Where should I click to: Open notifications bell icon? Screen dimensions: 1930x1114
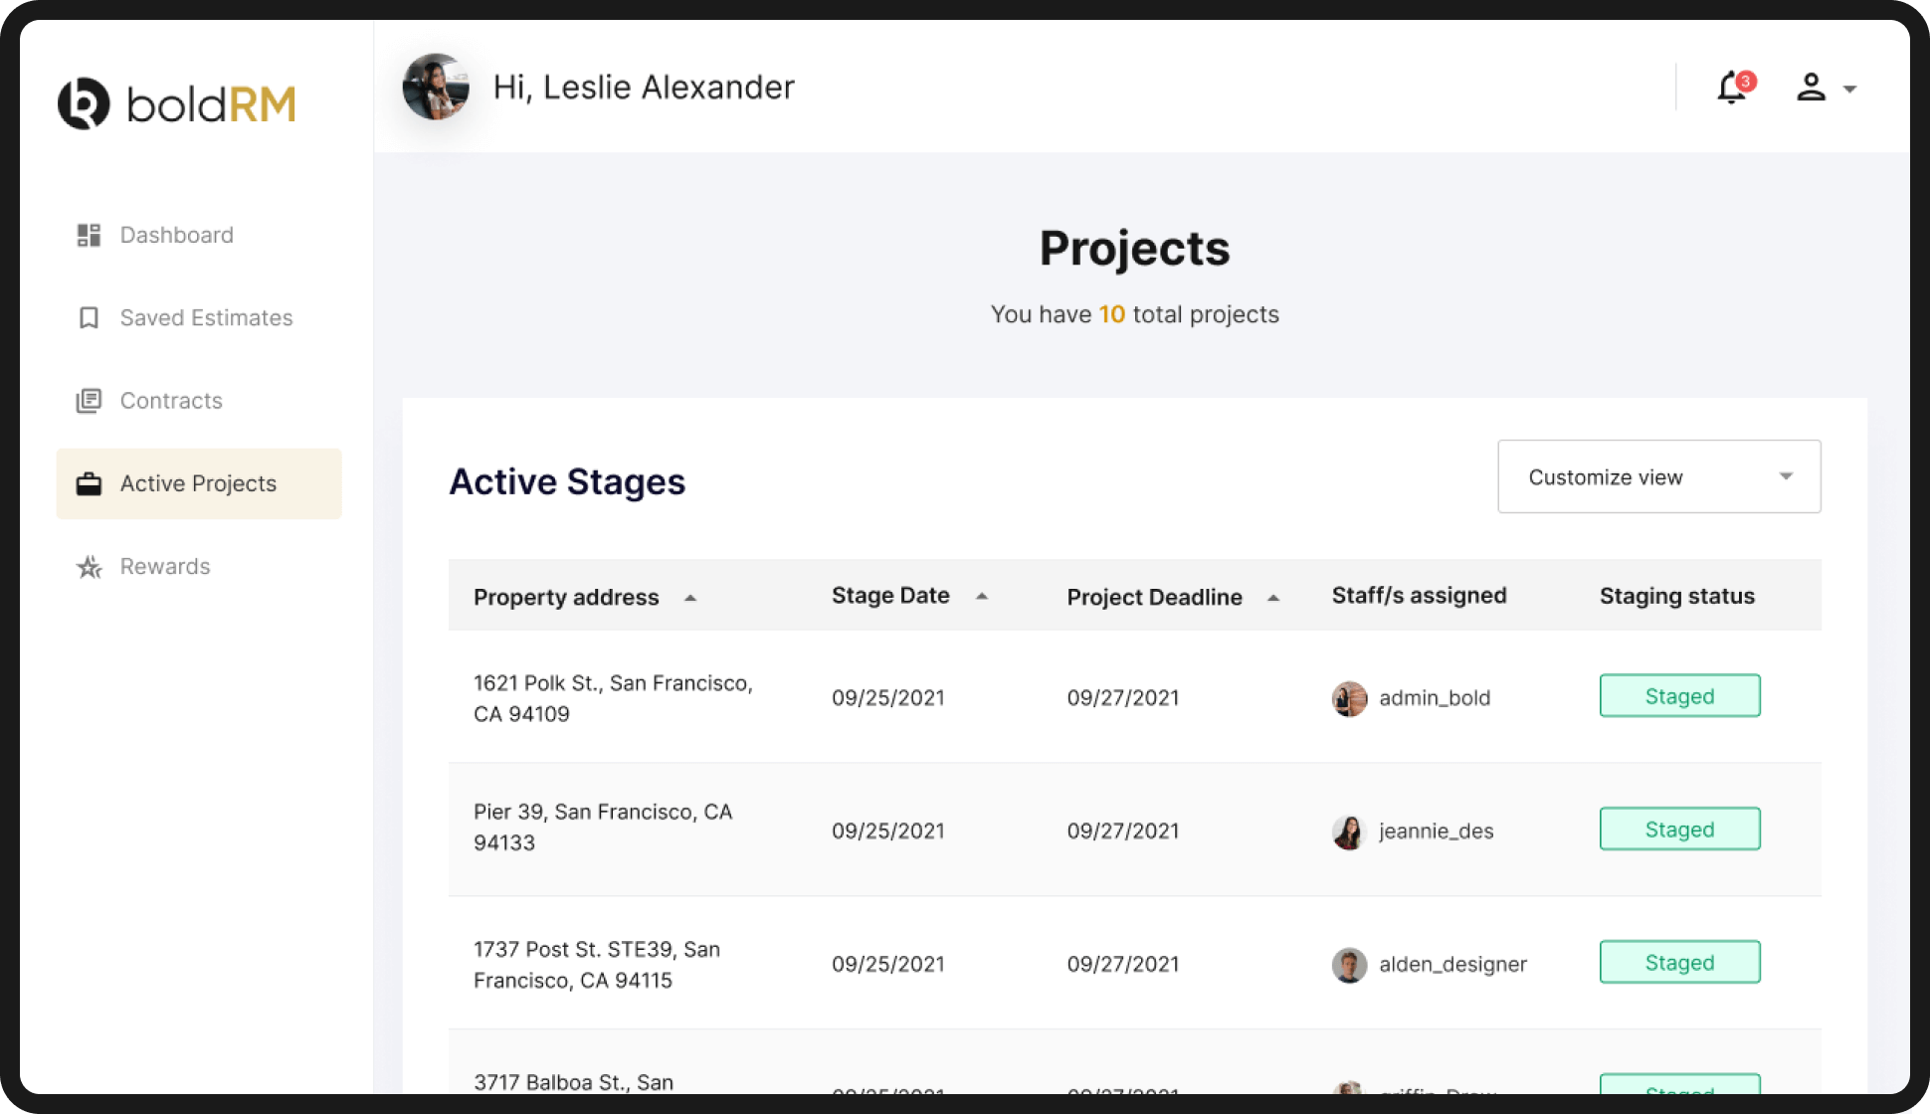[x=1733, y=88]
